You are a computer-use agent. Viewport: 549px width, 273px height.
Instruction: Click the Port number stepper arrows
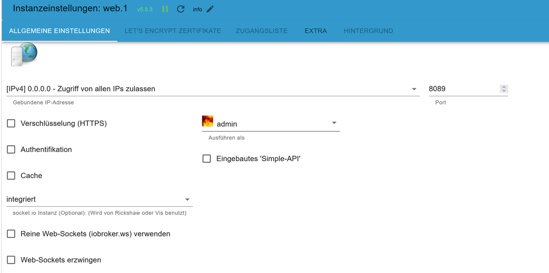click(x=504, y=89)
